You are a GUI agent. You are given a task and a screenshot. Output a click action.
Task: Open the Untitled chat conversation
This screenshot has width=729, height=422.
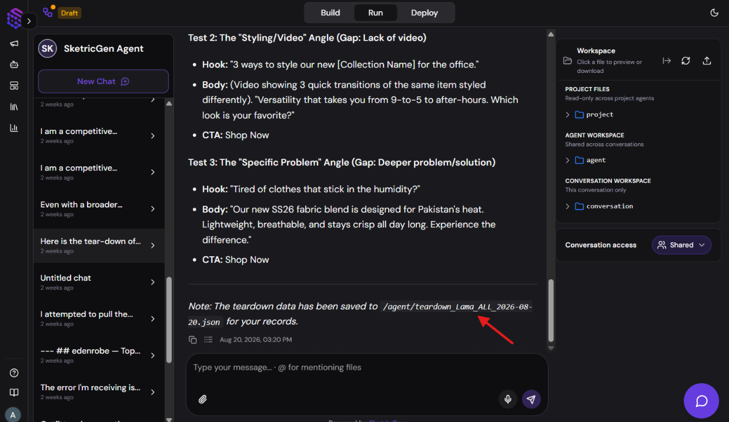click(99, 282)
